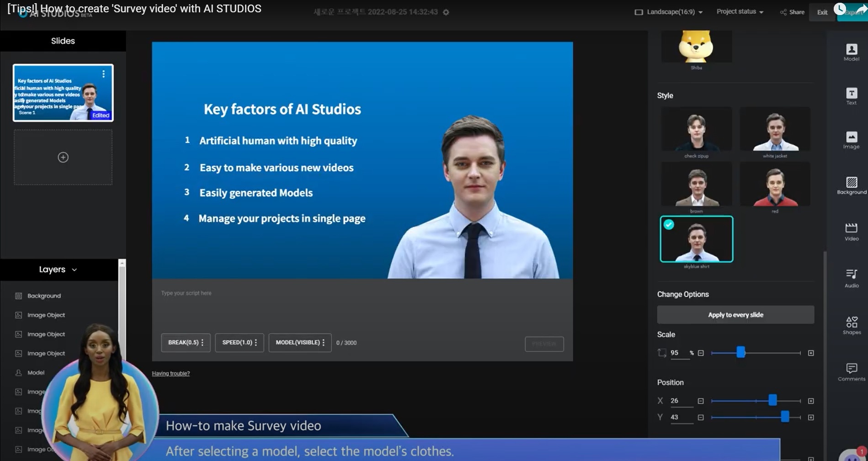Increase Position X with plus icon
Viewport: 868px width, 461px height.
point(811,401)
